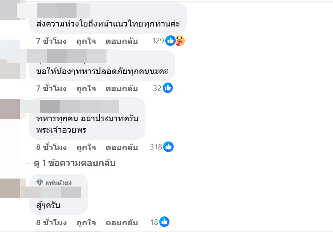Image resolution: width=333 pixels, height=232 pixels.
Task: Open the profile picture of the "พระเจ้าอวยพร" commenter
Action: pyautogui.click(x=10, y=109)
